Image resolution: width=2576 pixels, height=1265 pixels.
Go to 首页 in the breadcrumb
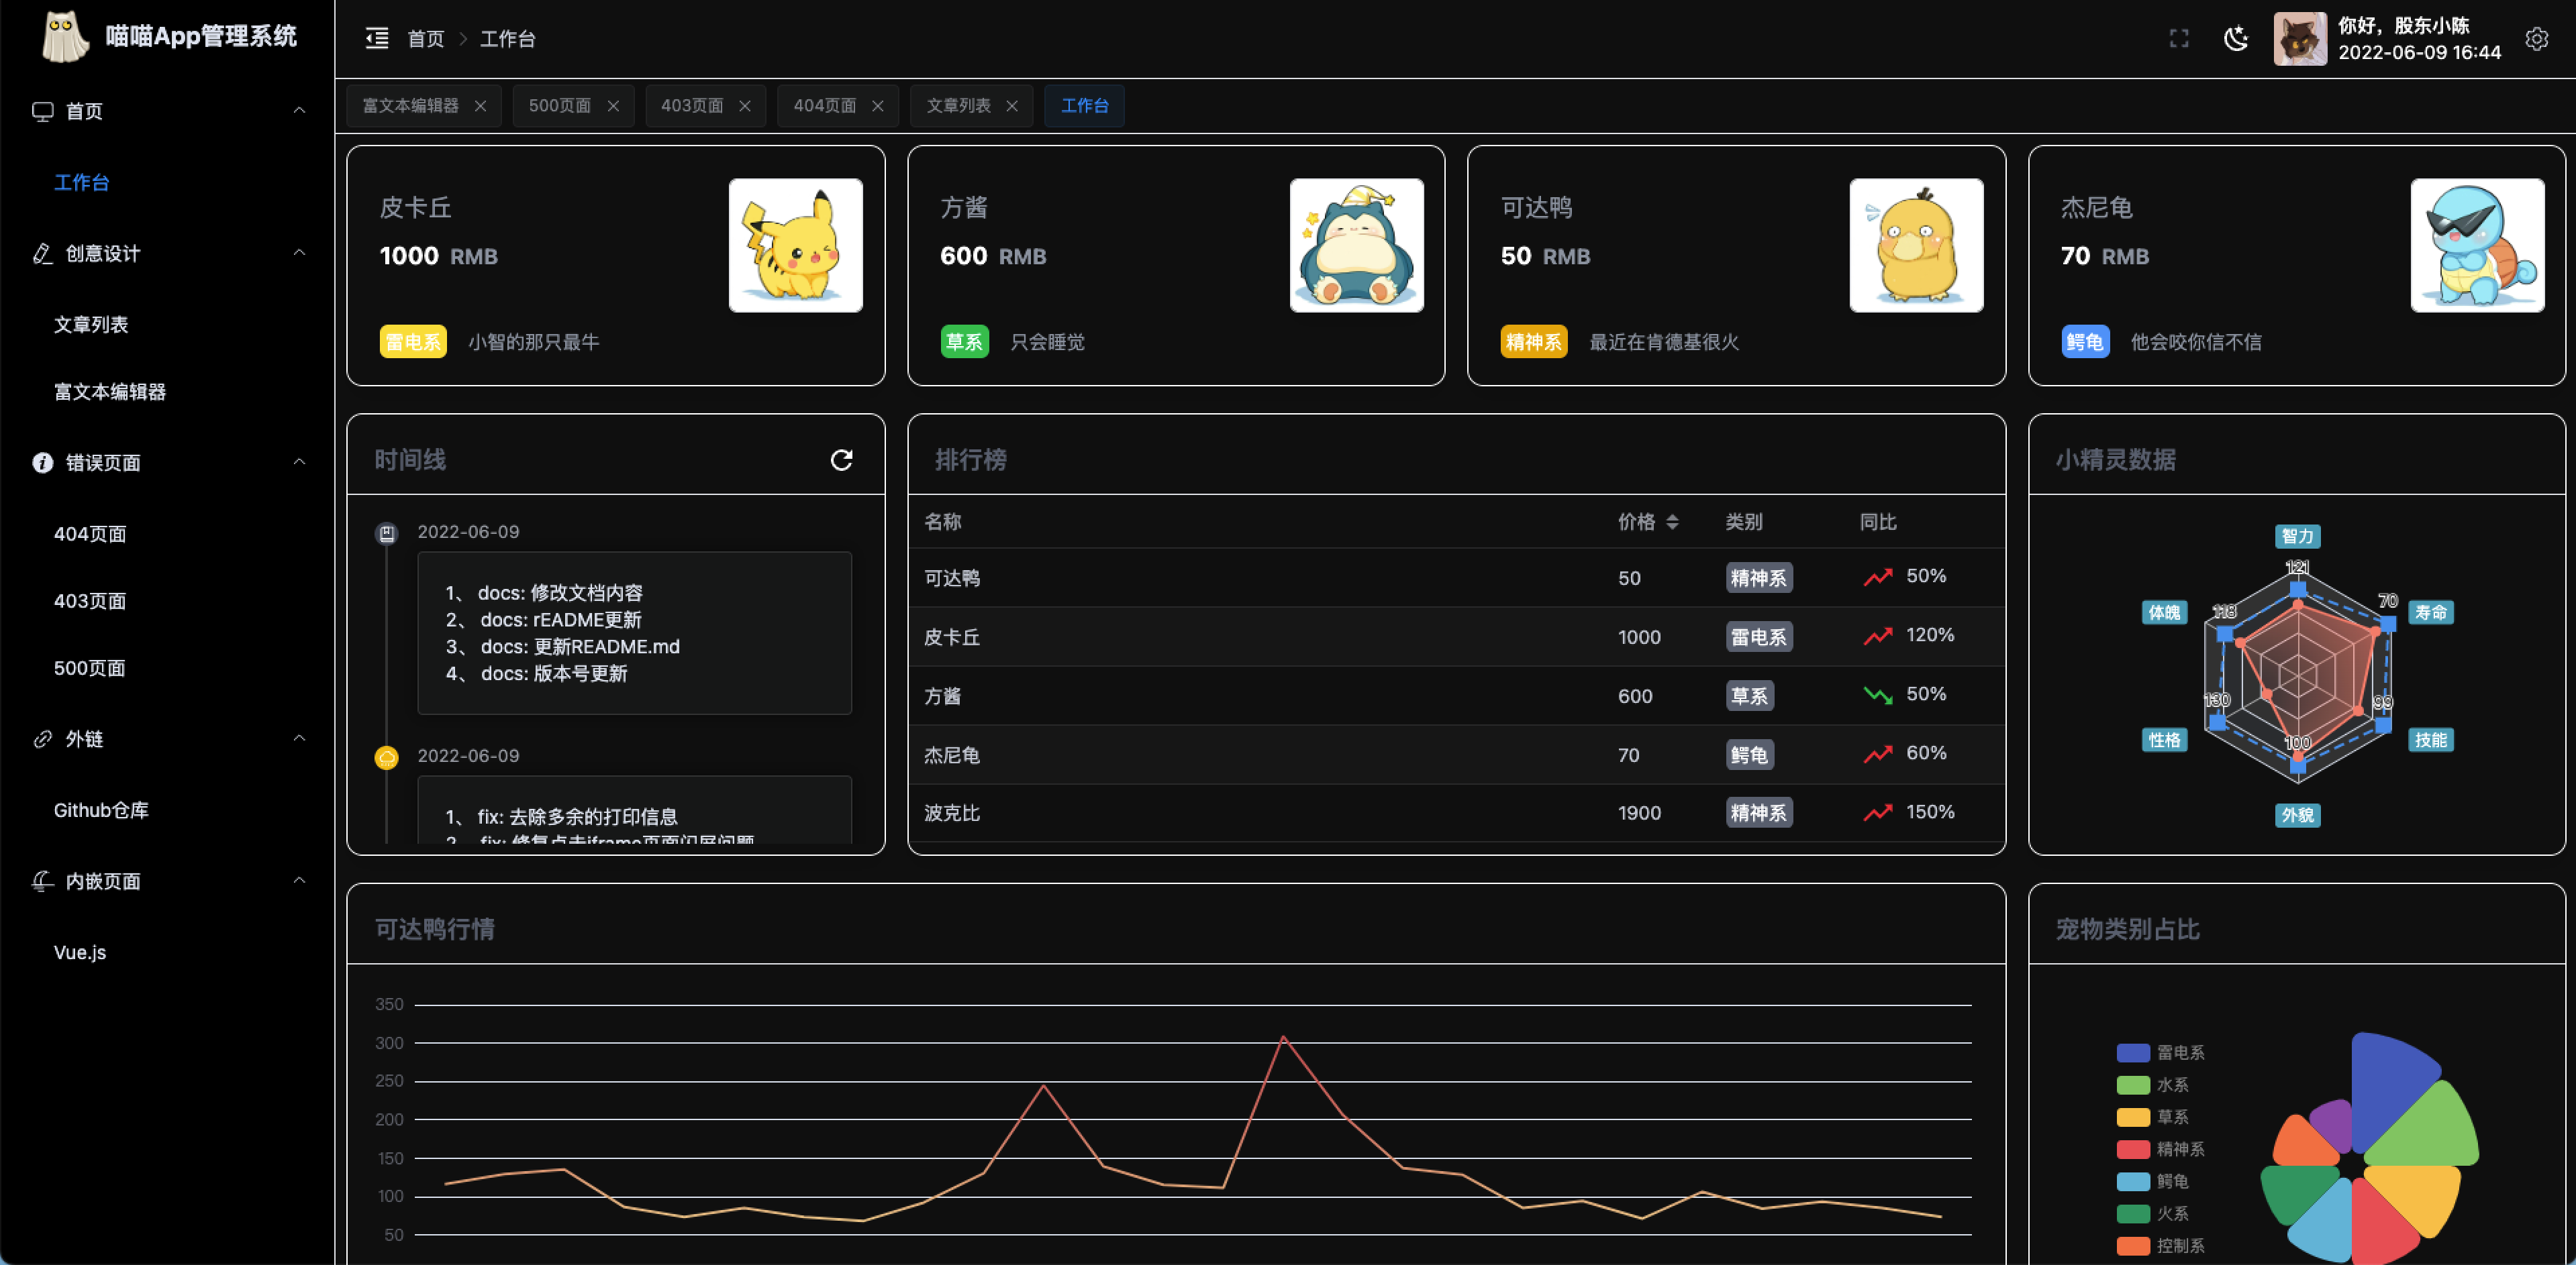425,39
